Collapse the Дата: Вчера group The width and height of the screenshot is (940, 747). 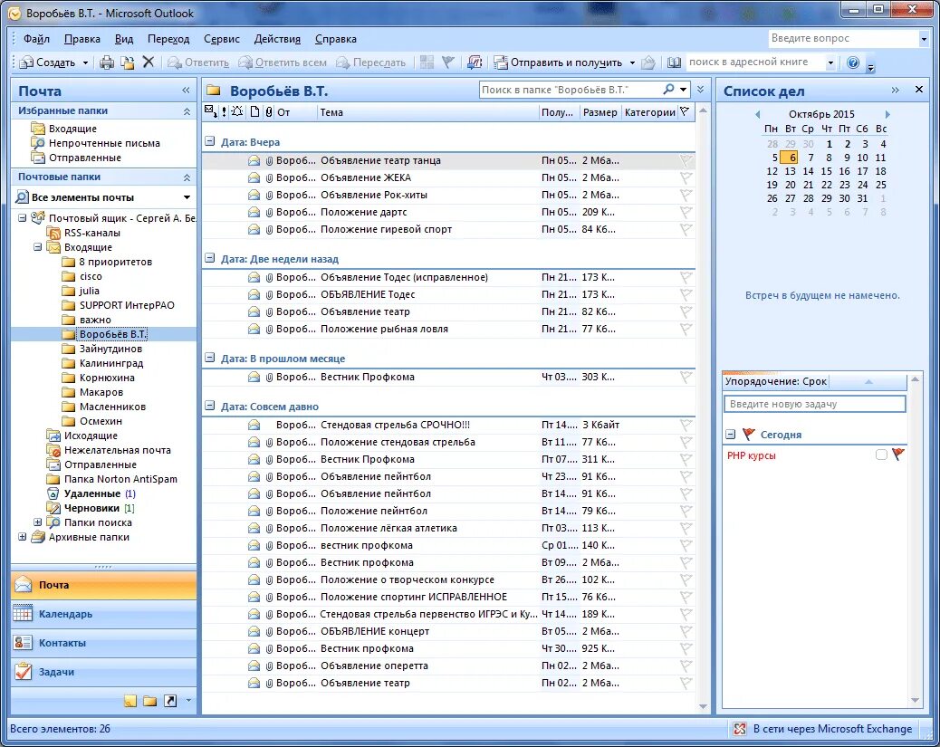[x=210, y=141]
